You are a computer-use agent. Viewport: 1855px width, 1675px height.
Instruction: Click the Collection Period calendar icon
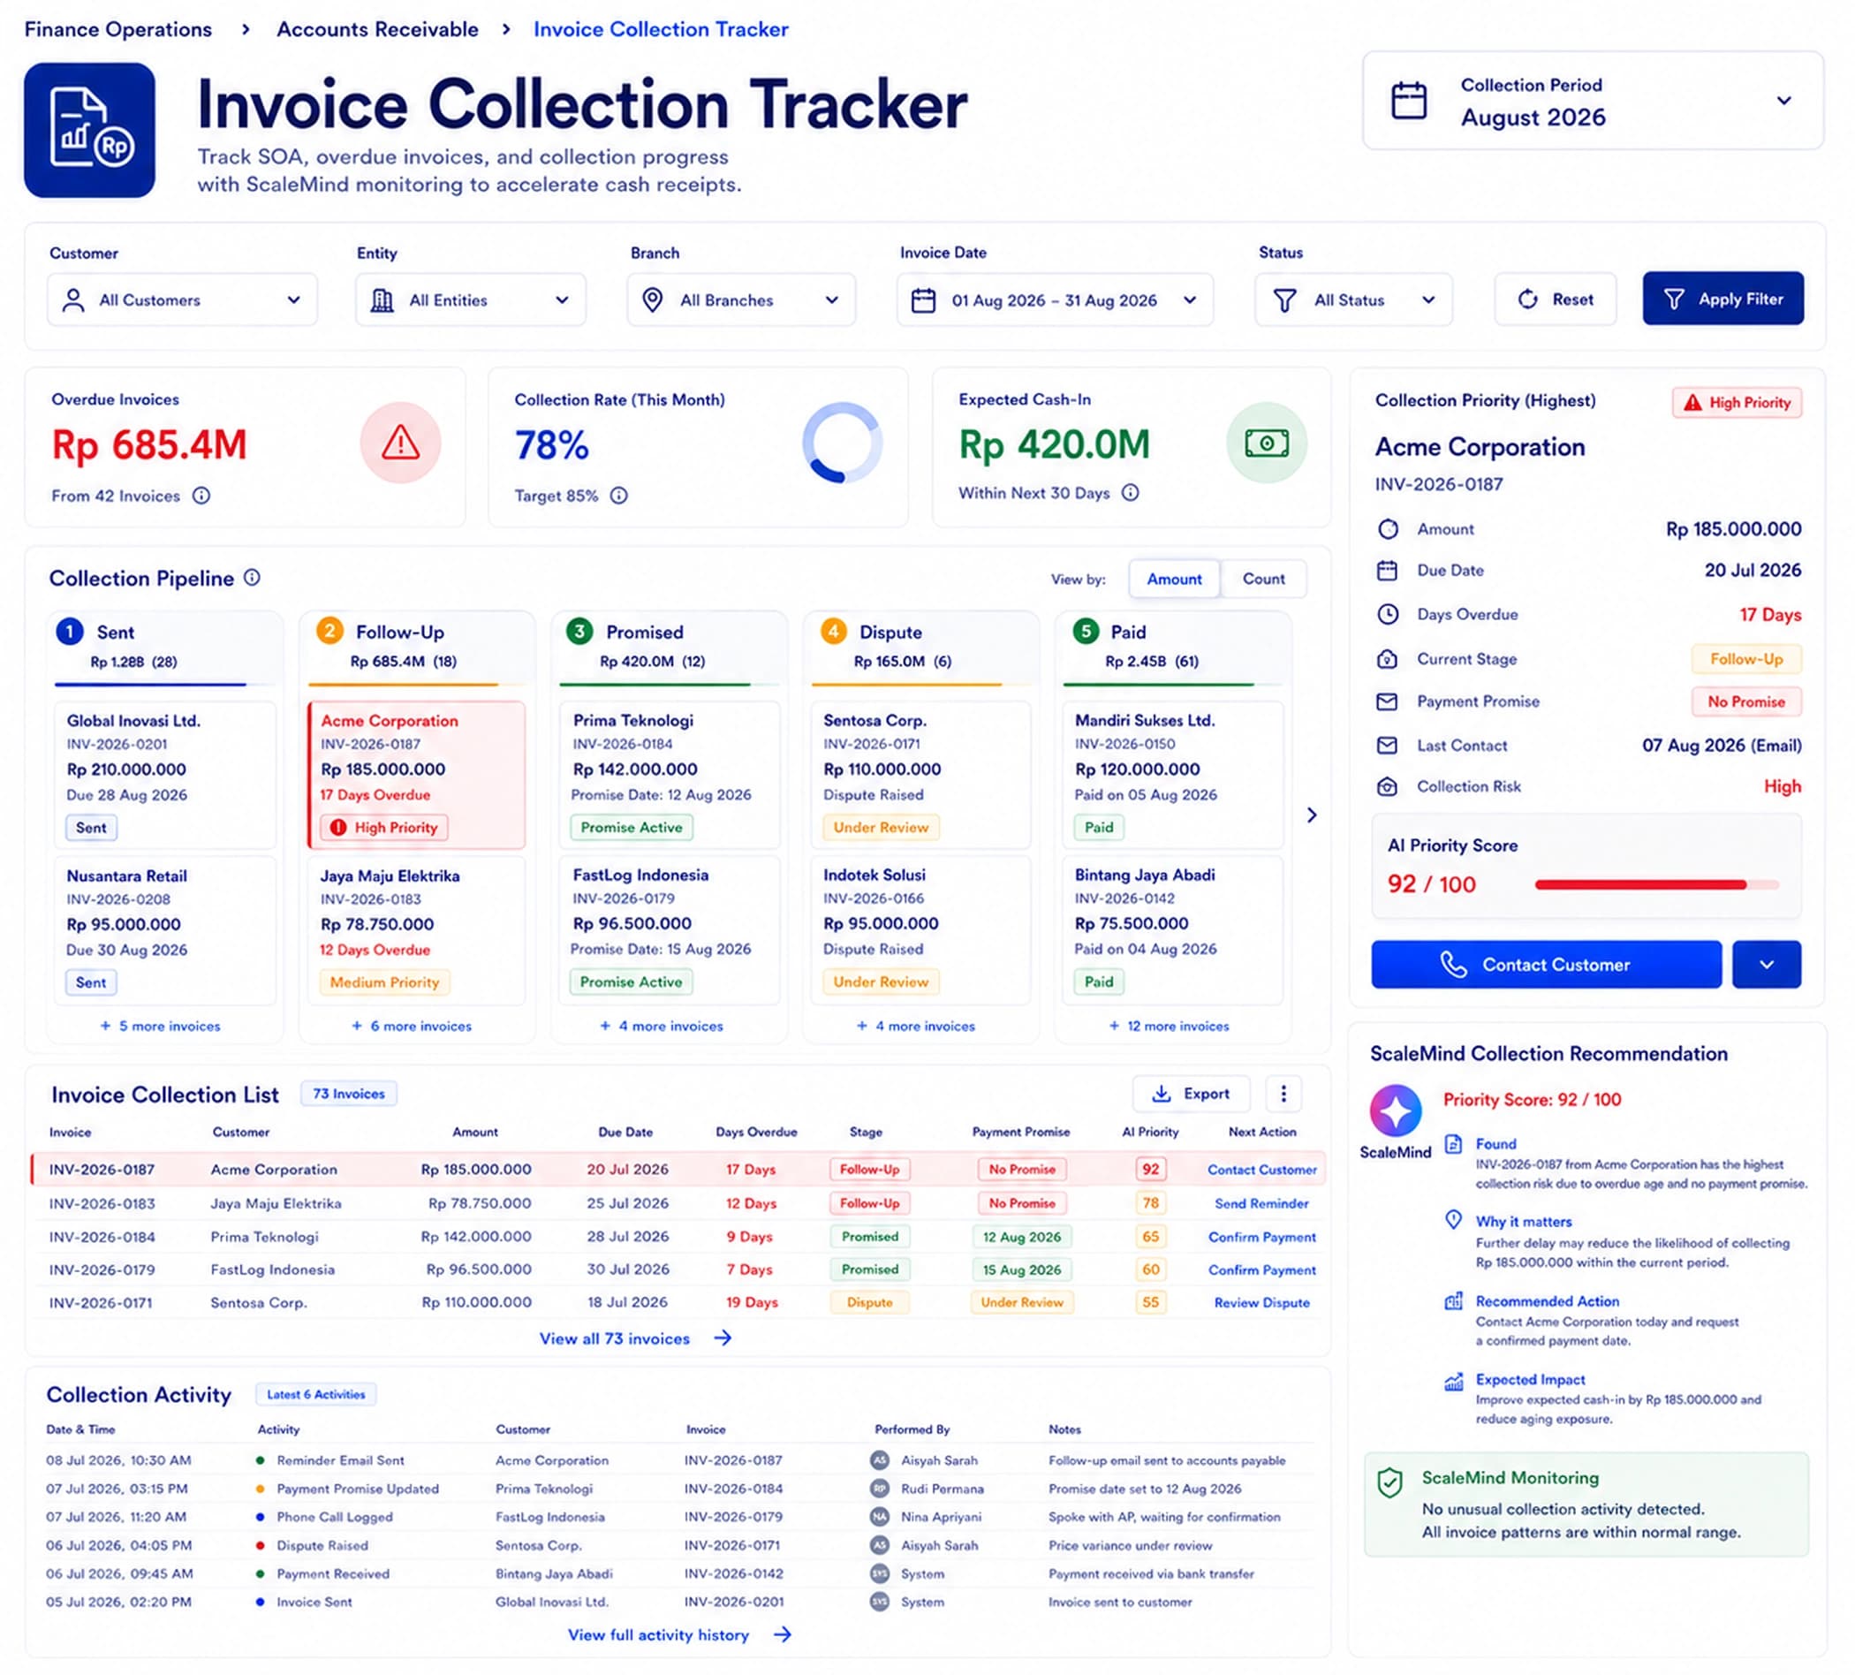(1409, 101)
